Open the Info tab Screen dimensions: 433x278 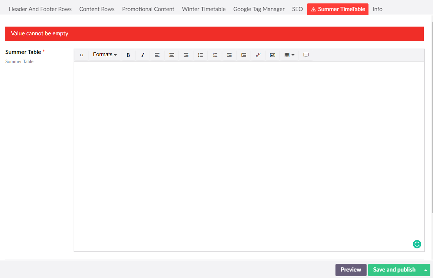click(x=378, y=9)
